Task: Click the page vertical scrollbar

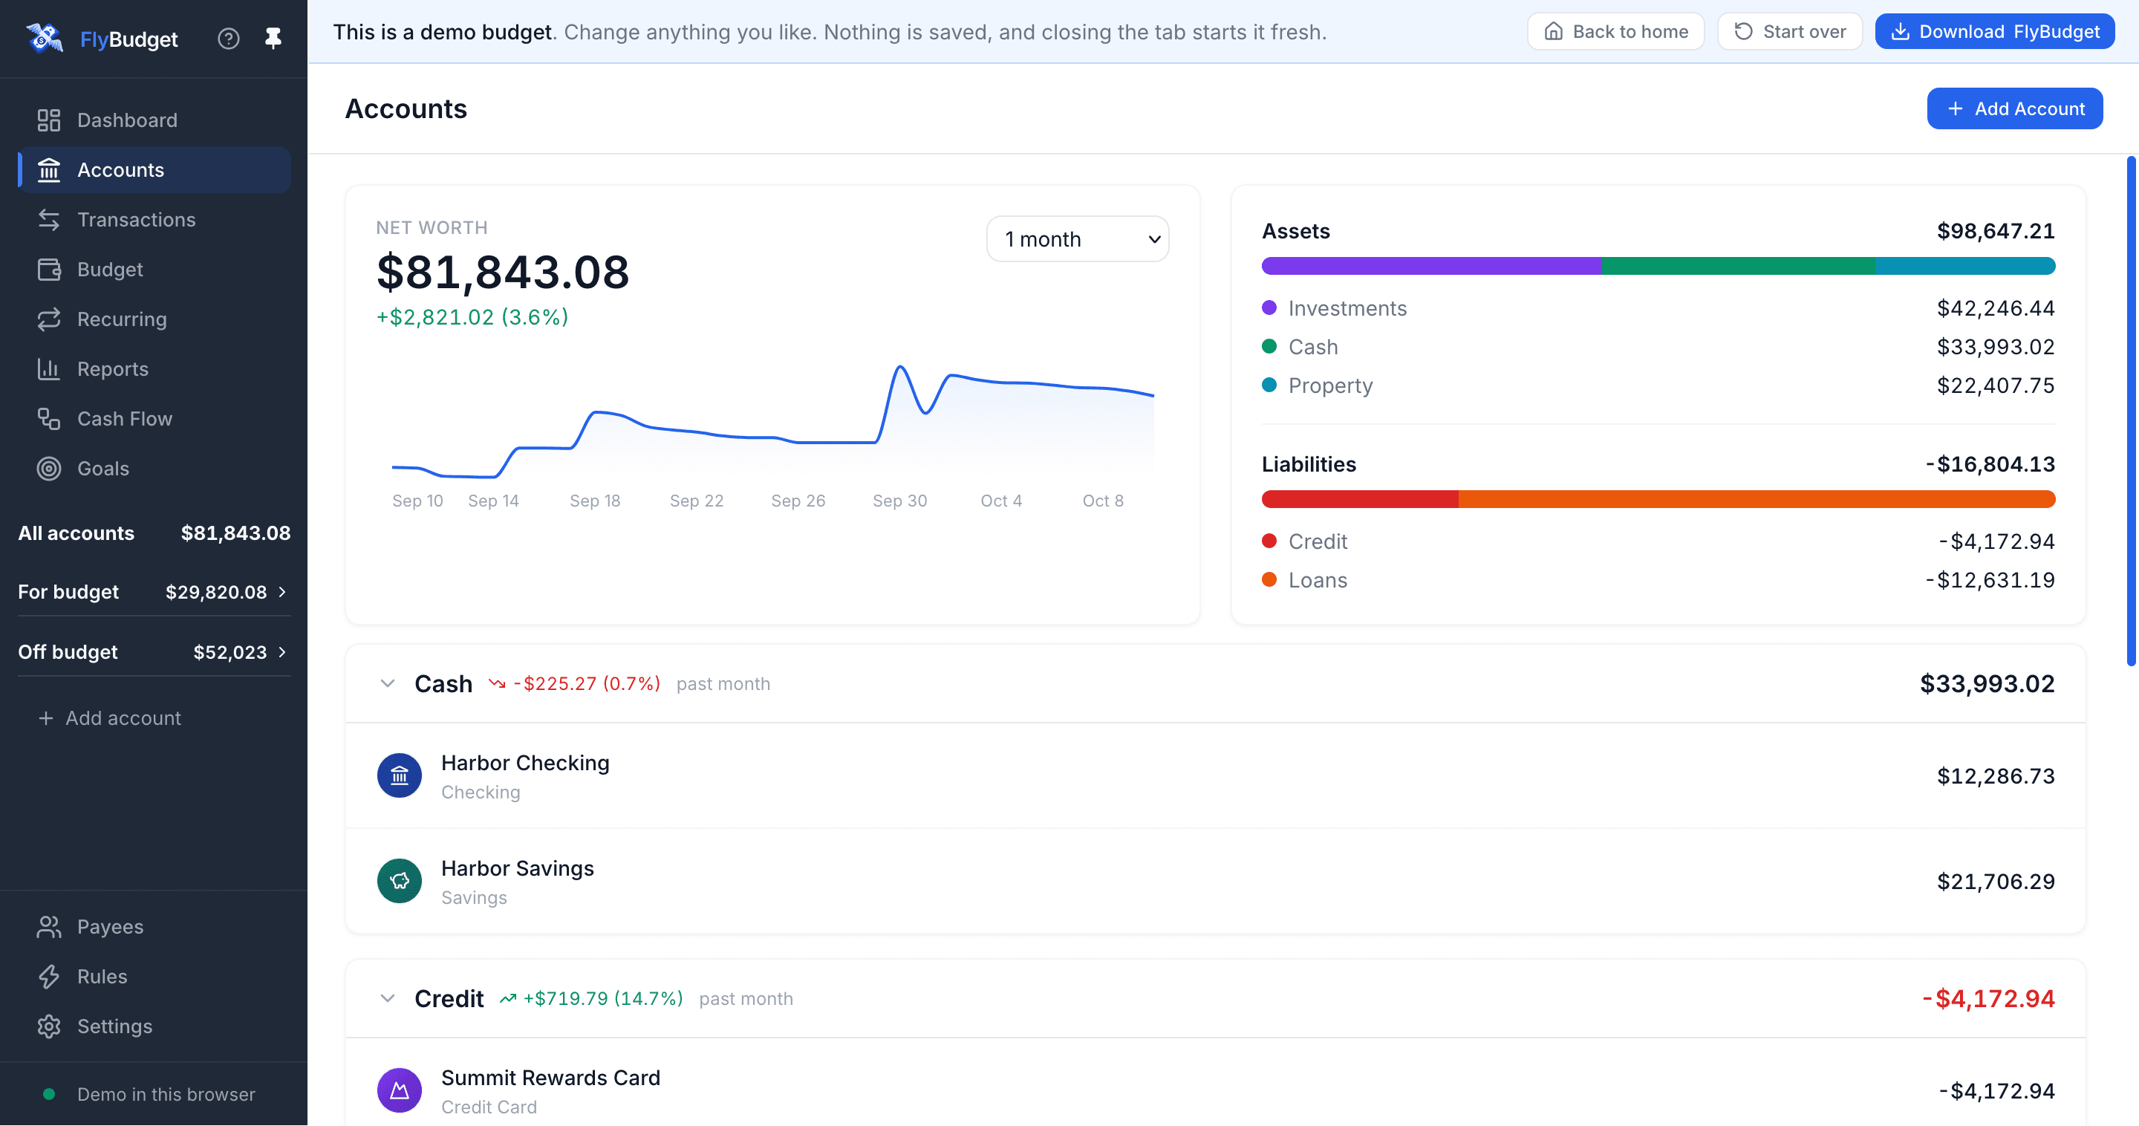Action: click(2131, 411)
